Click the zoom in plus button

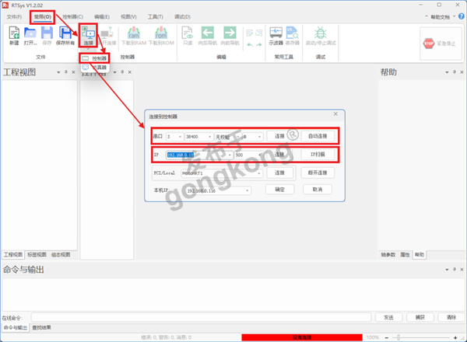455,337
